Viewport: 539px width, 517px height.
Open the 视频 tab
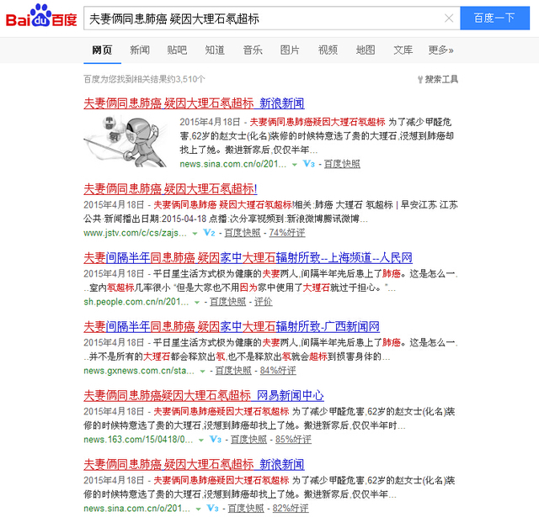pyautogui.click(x=328, y=50)
